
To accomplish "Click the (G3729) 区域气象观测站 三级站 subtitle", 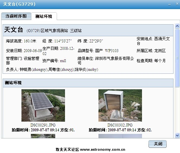I will (54, 31).
